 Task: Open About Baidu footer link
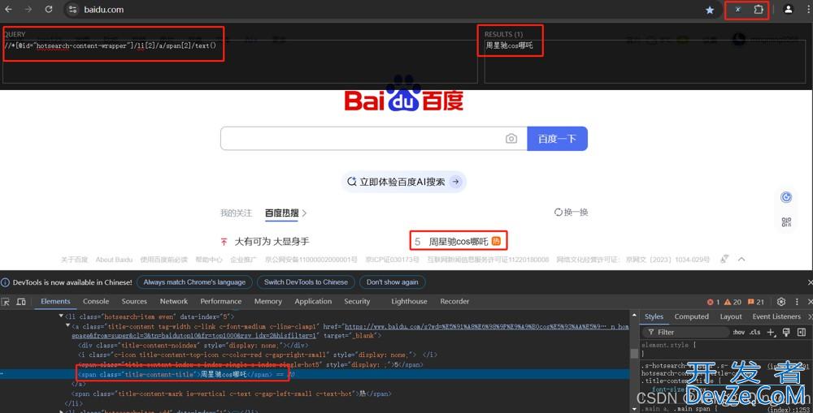114,260
